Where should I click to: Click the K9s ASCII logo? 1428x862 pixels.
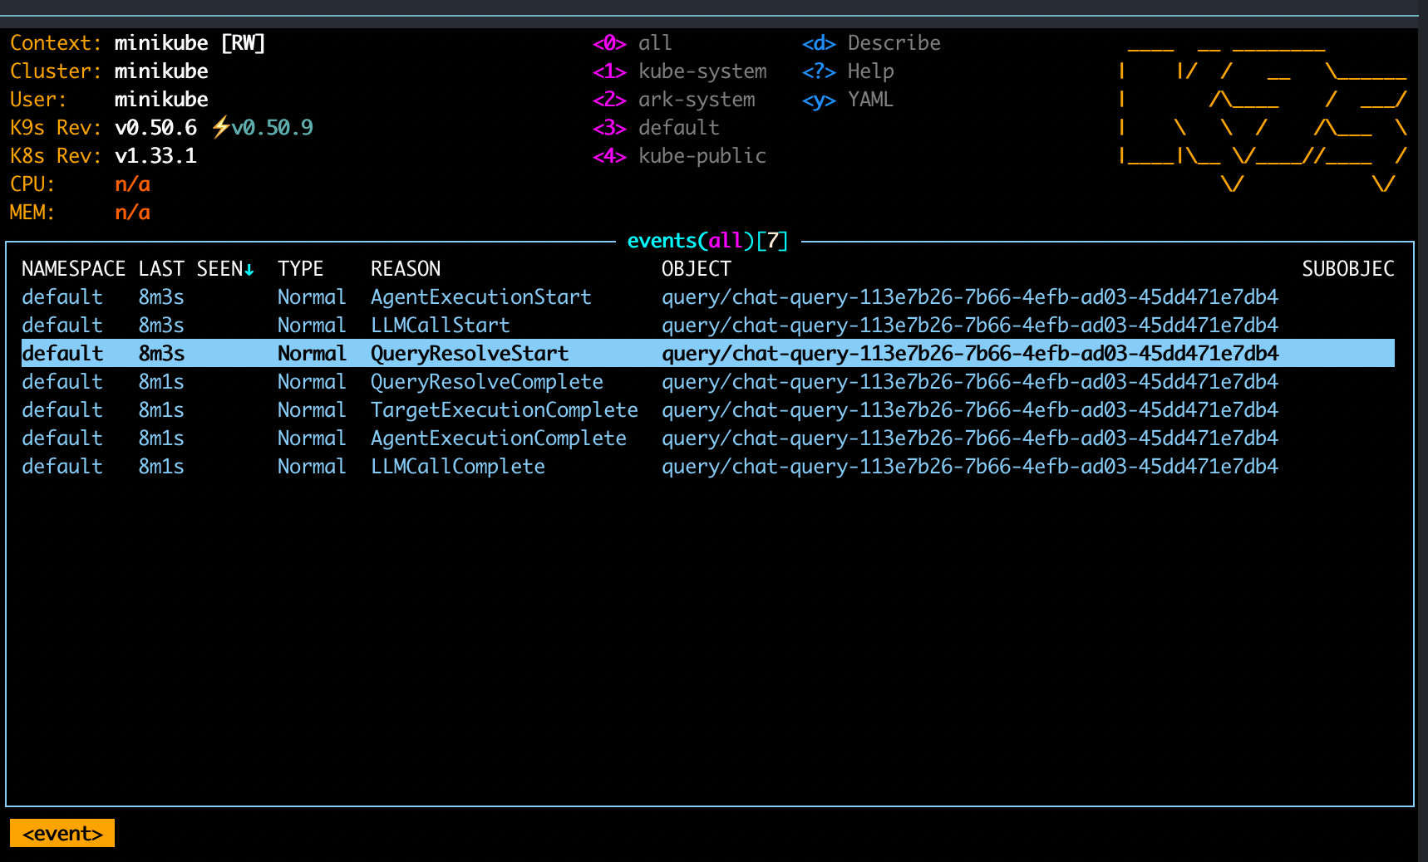pyautogui.click(x=1263, y=116)
